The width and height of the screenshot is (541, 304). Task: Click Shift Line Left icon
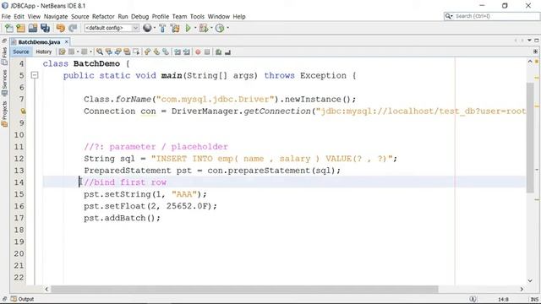[x=178, y=52]
